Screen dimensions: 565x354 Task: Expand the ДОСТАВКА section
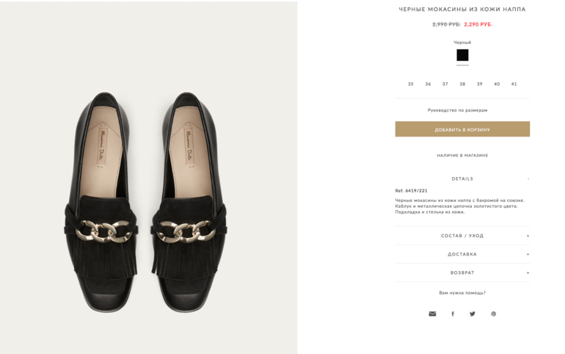(x=462, y=254)
